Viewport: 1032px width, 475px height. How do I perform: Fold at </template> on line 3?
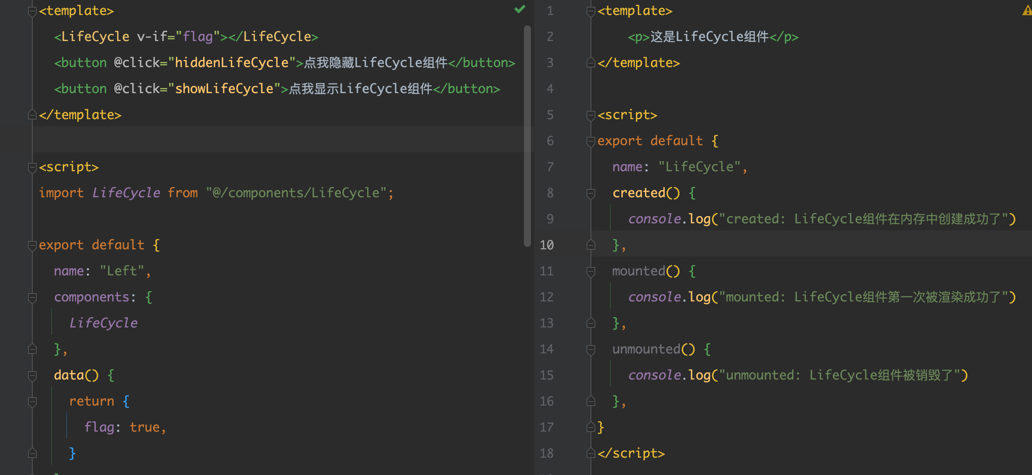click(591, 63)
